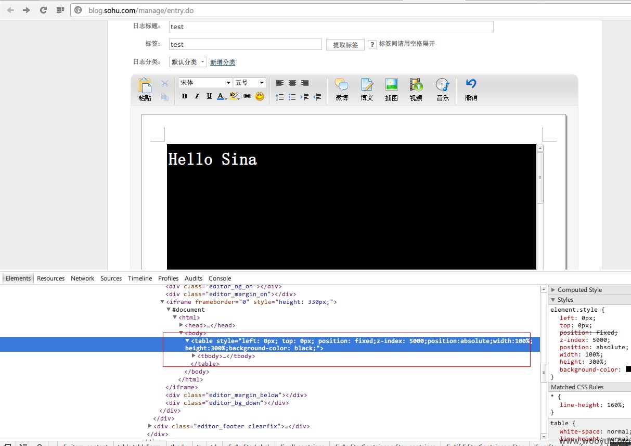Open the 默认分类 category dropdown
This screenshot has height=446, width=631.
[x=188, y=62]
